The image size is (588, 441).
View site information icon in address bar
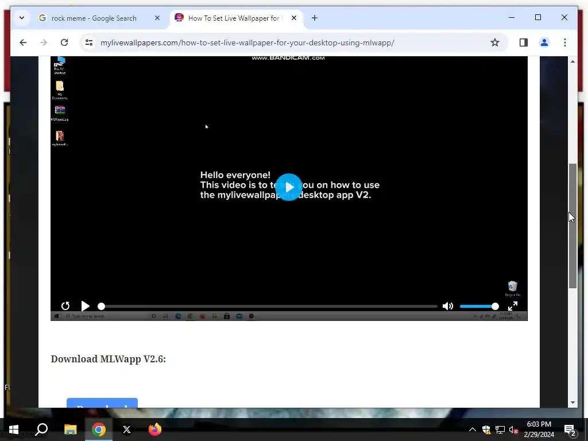click(89, 42)
